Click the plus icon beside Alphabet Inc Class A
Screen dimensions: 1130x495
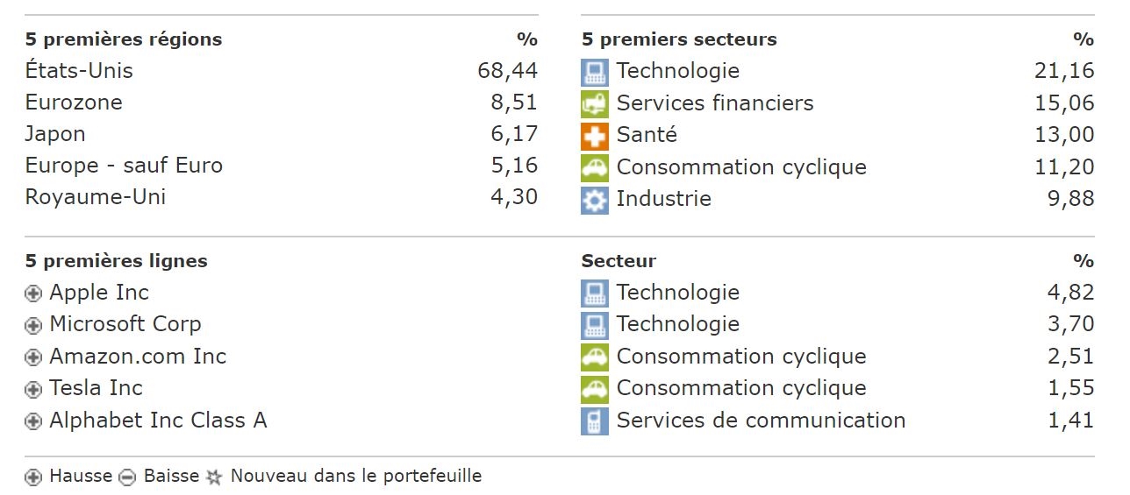coord(33,421)
